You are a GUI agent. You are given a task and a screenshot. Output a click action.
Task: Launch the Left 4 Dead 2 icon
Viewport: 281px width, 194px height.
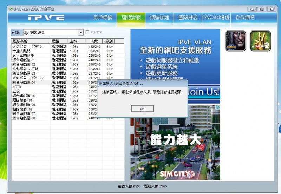point(260,41)
